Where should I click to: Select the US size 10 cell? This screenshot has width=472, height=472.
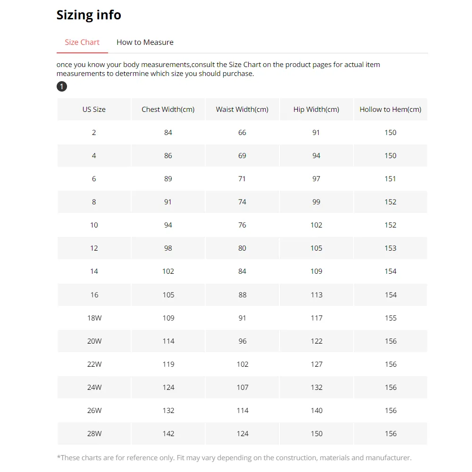[94, 225]
